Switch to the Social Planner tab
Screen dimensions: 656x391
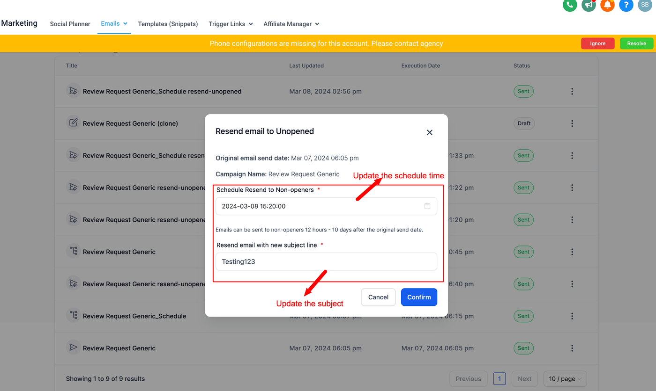click(x=70, y=24)
